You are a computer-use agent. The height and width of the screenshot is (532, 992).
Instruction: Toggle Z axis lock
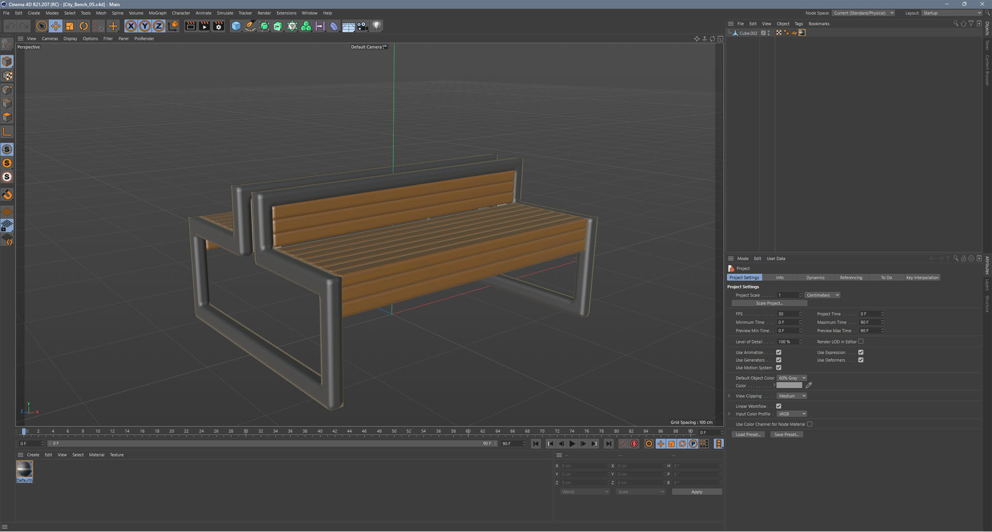[x=159, y=26]
